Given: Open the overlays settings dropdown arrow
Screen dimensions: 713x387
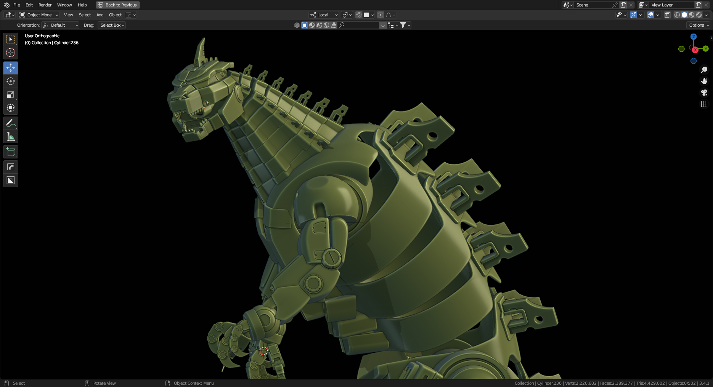Looking at the screenshot, I should tap(658, 15).
